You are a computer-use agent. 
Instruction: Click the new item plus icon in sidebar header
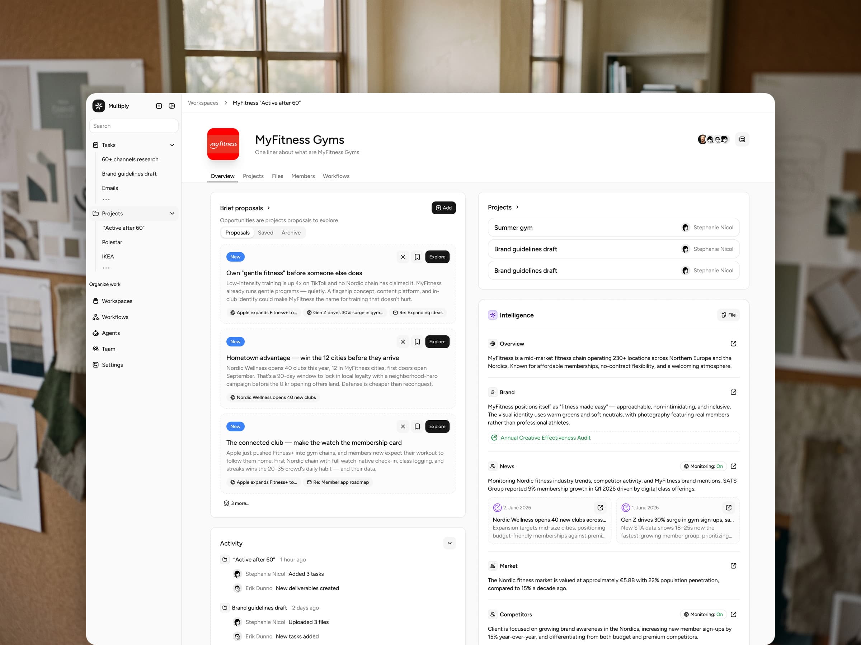pyautogui.click(x=159, y=106)
